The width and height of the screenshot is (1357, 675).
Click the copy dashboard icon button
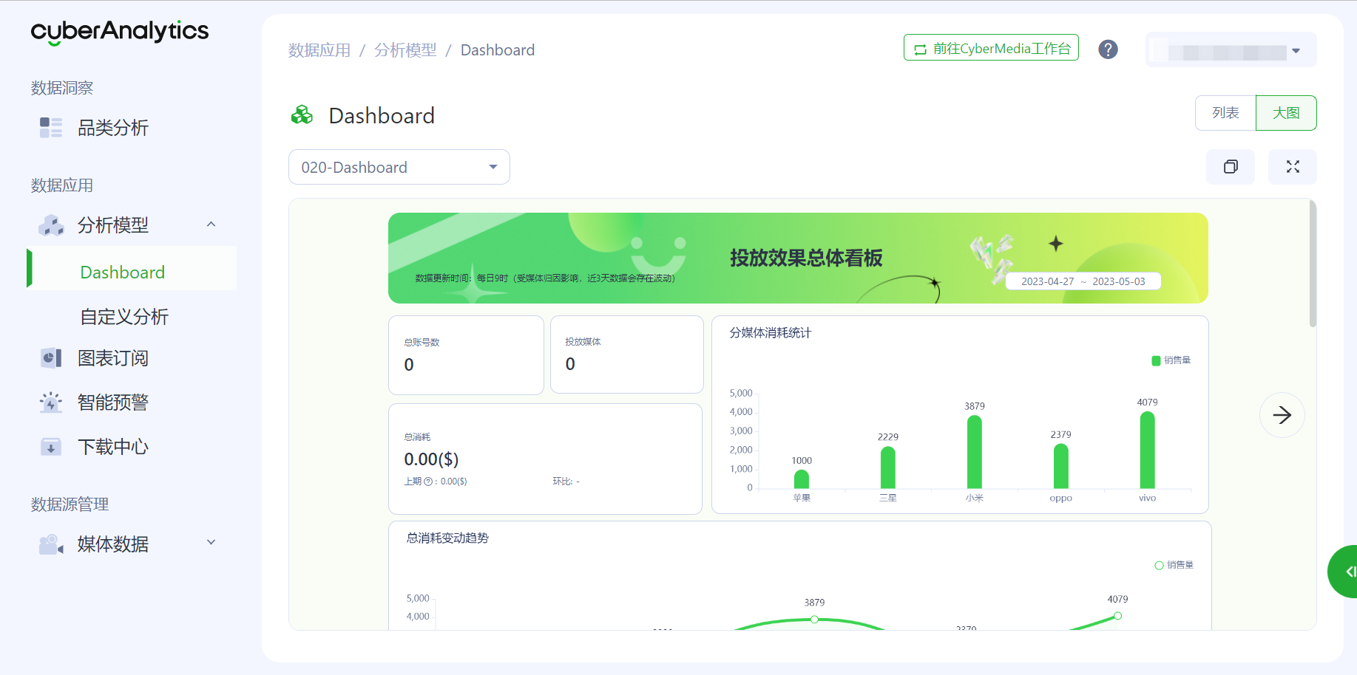point(1230,167)
